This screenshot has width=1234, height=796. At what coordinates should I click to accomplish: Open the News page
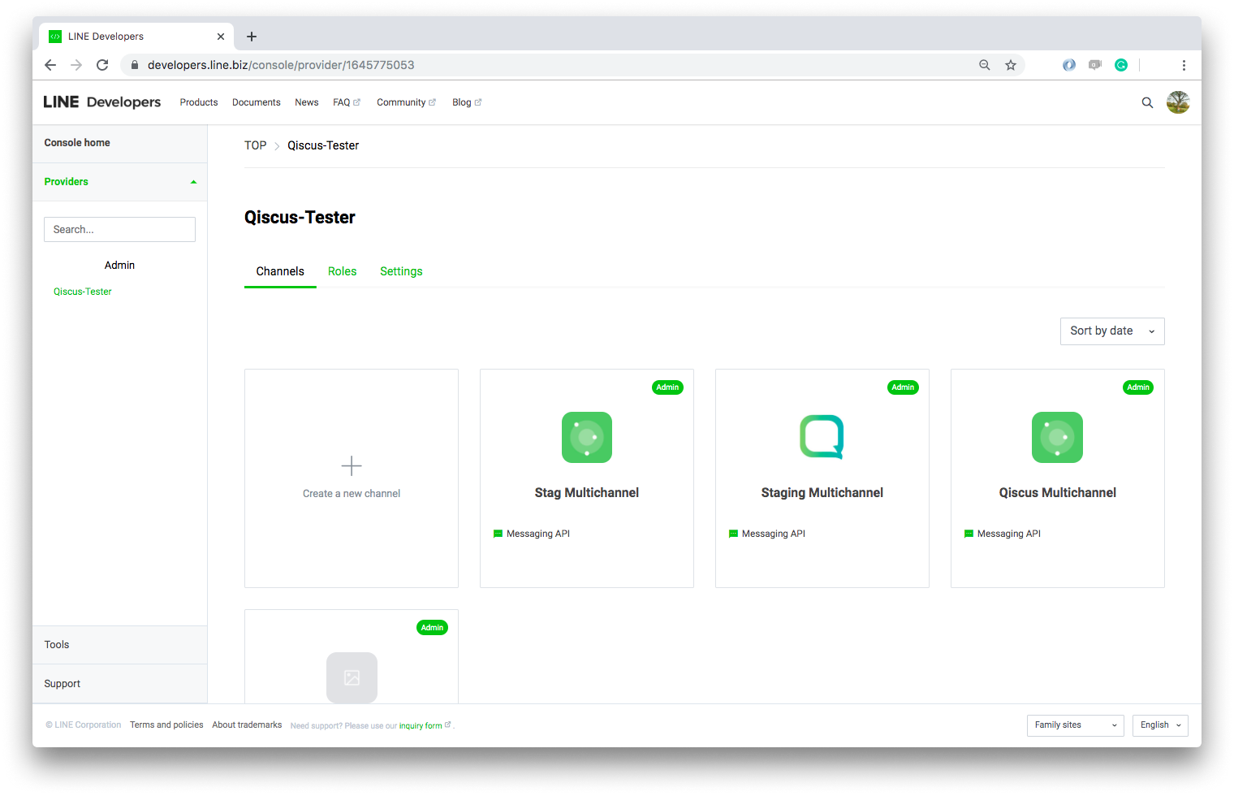(307, 102)
